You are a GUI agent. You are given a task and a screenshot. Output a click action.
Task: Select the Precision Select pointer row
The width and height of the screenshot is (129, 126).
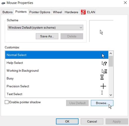click(x=57, y=86)
